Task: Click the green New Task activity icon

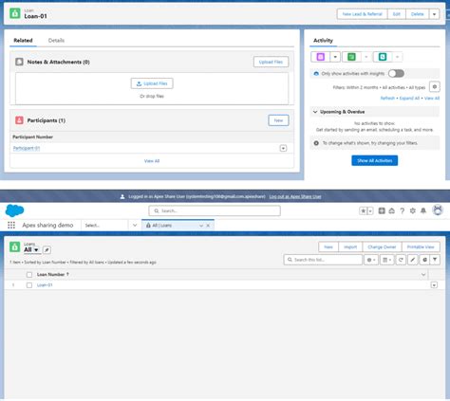Action: pos(351,57)
